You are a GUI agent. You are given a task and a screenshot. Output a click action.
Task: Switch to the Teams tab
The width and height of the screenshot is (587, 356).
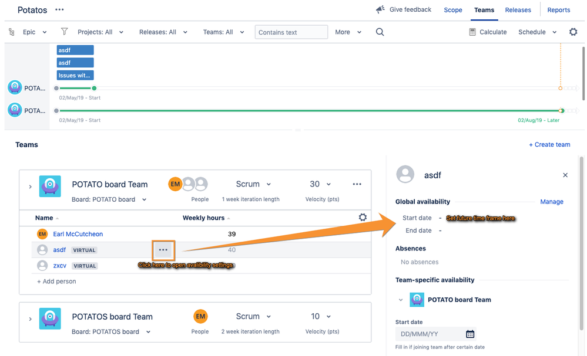[x=484, y=10]
